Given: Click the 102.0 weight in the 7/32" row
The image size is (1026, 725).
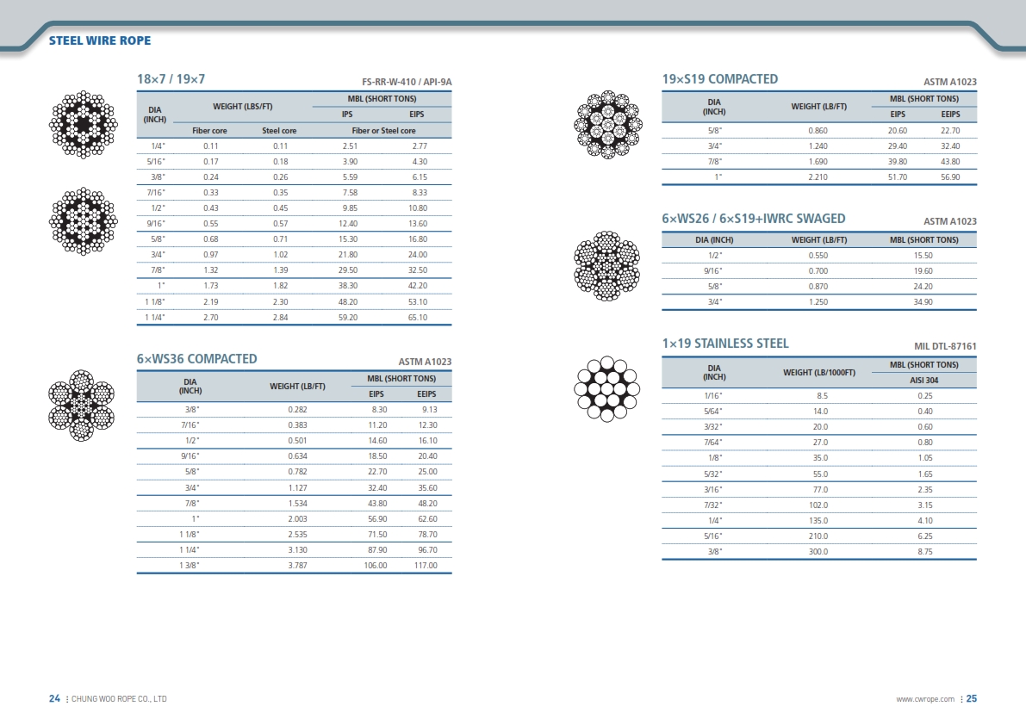Looking at the screenshot, I should pyautogui.click(x=818, y=505).
